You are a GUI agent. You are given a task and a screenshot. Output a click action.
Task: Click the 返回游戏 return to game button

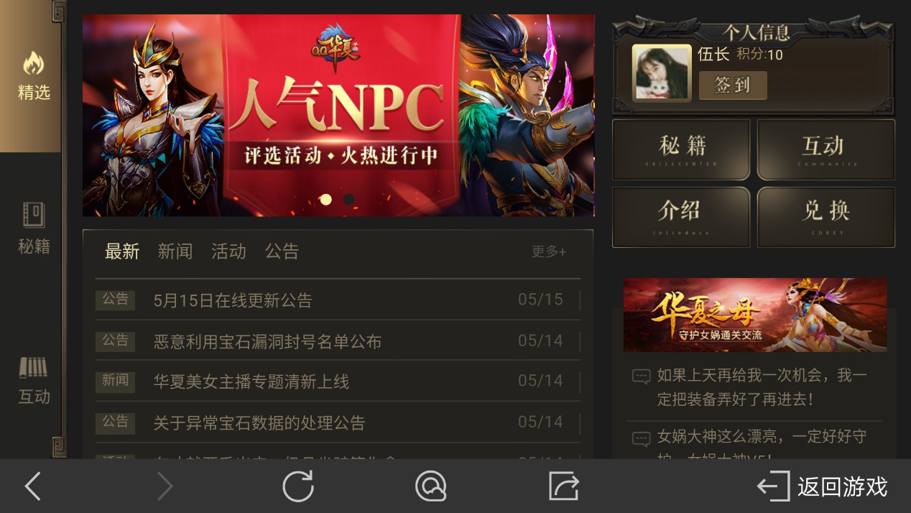point(823,486)
